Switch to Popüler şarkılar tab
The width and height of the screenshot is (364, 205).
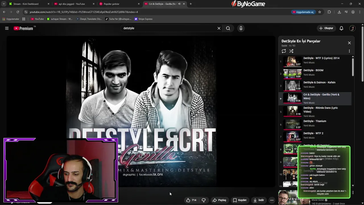[119, 4]
